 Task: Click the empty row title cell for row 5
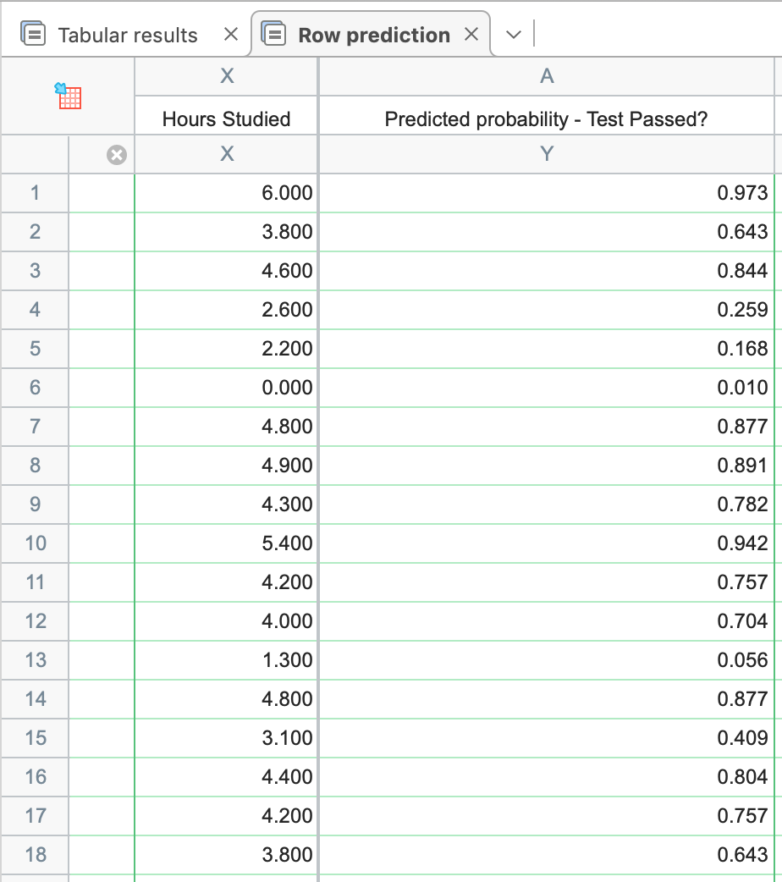coord(101,349)
